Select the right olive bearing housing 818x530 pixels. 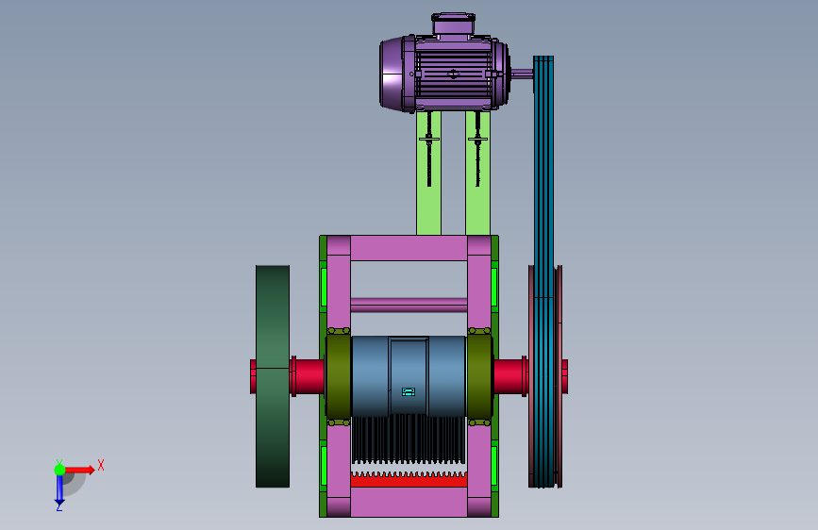(x=479, y=376)
